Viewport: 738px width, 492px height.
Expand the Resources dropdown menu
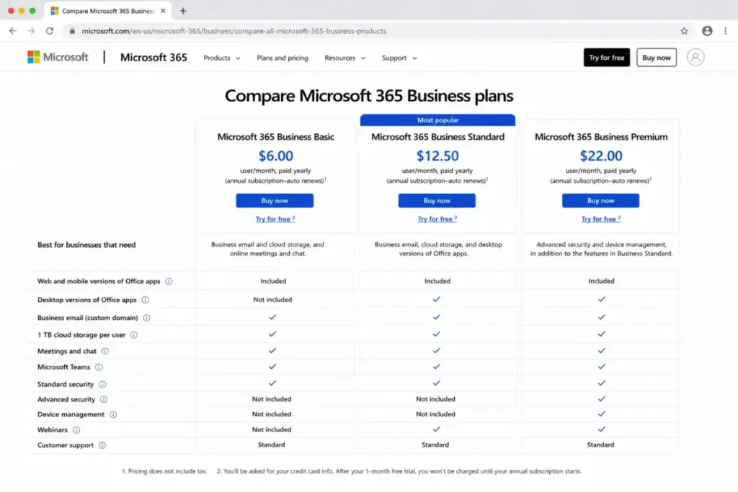point(344,58)
